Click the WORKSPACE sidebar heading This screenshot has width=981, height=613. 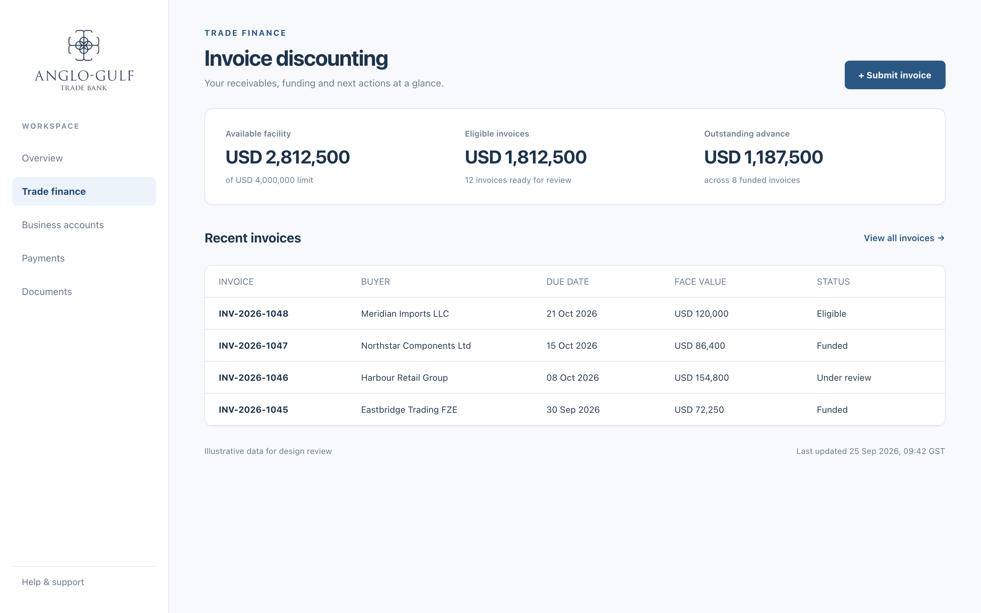(51, 126)
